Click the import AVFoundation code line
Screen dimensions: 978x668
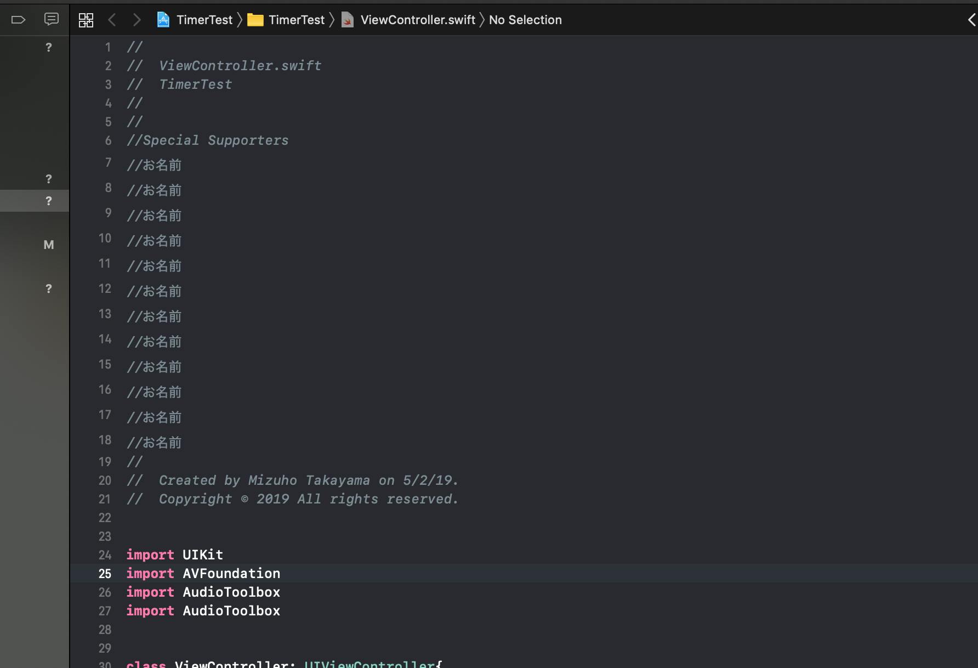click(231, 574)
